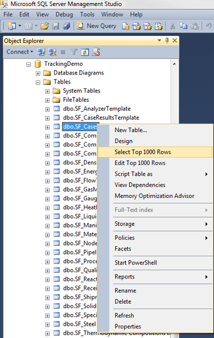Click the Delete script icon in Object Explorer

click(96, 52)
